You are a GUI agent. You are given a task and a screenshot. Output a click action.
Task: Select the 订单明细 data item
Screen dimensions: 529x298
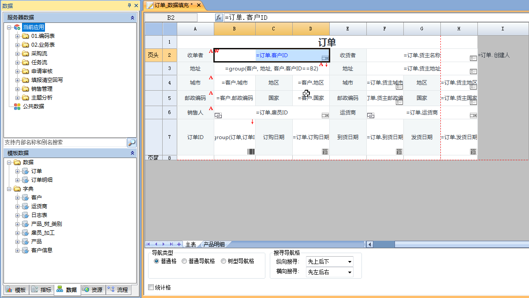(41, 180)
